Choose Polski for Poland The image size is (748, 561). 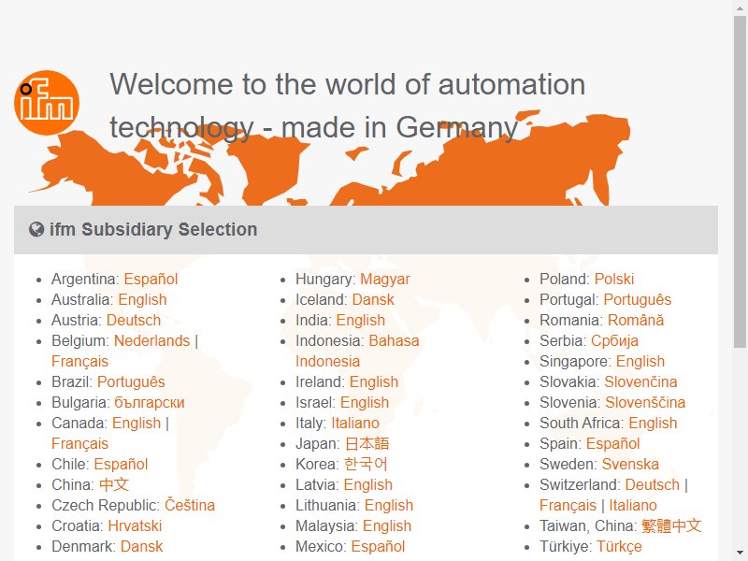614,279
